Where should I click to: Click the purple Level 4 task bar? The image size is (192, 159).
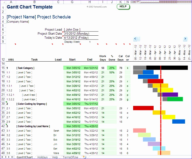[170, 95]
